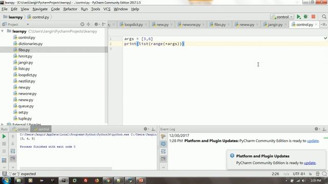
Task: Open the control run configuration dropdown
Action: click(282, 17)
